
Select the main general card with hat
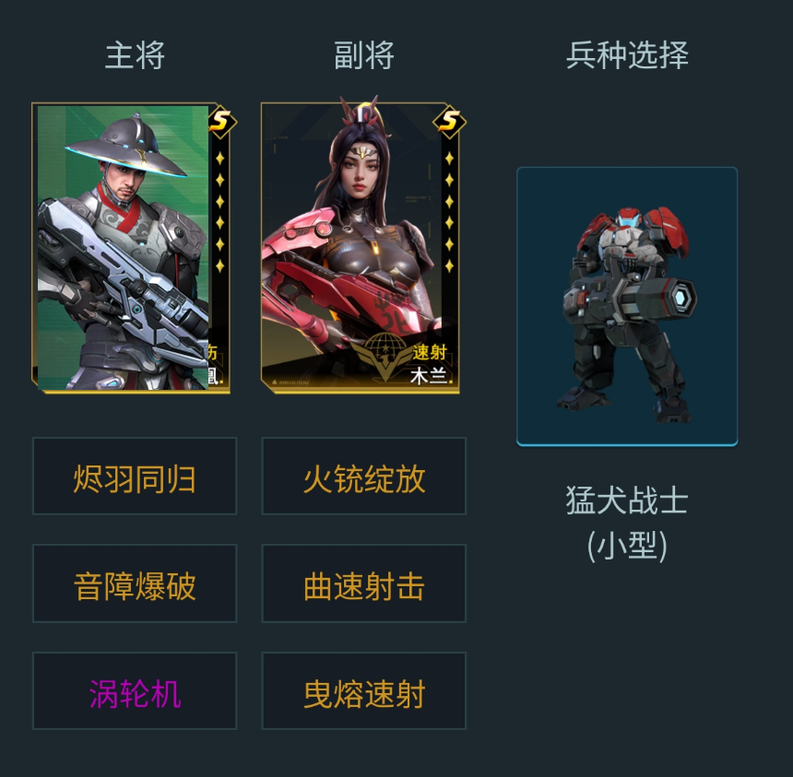click(131, 248)
